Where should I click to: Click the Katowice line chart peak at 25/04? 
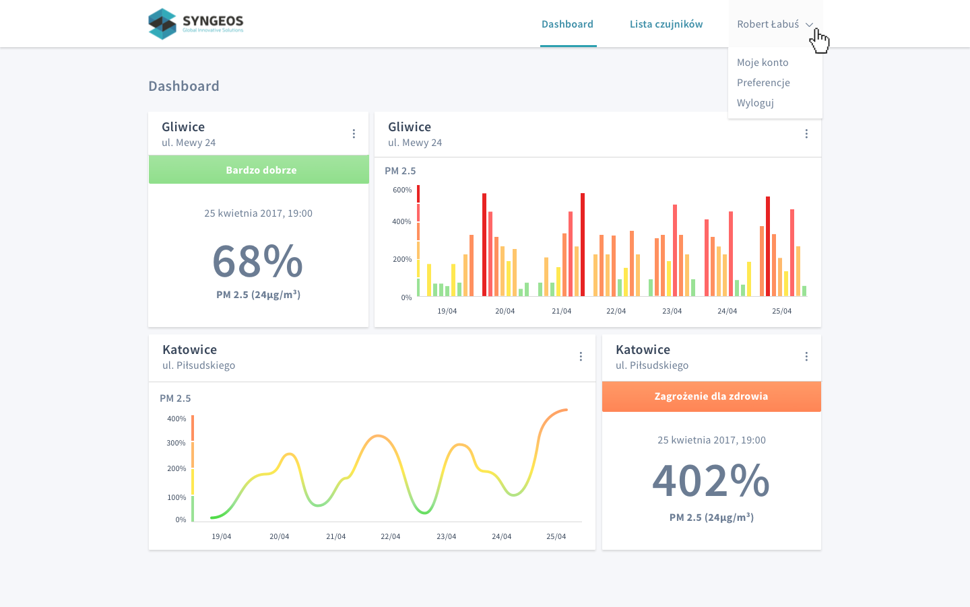click(564, 410)
